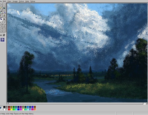The height and width of the screenshot is (115, 148).
Task: Set airbrush to medium spray size
Action: (x=4, y=35)
